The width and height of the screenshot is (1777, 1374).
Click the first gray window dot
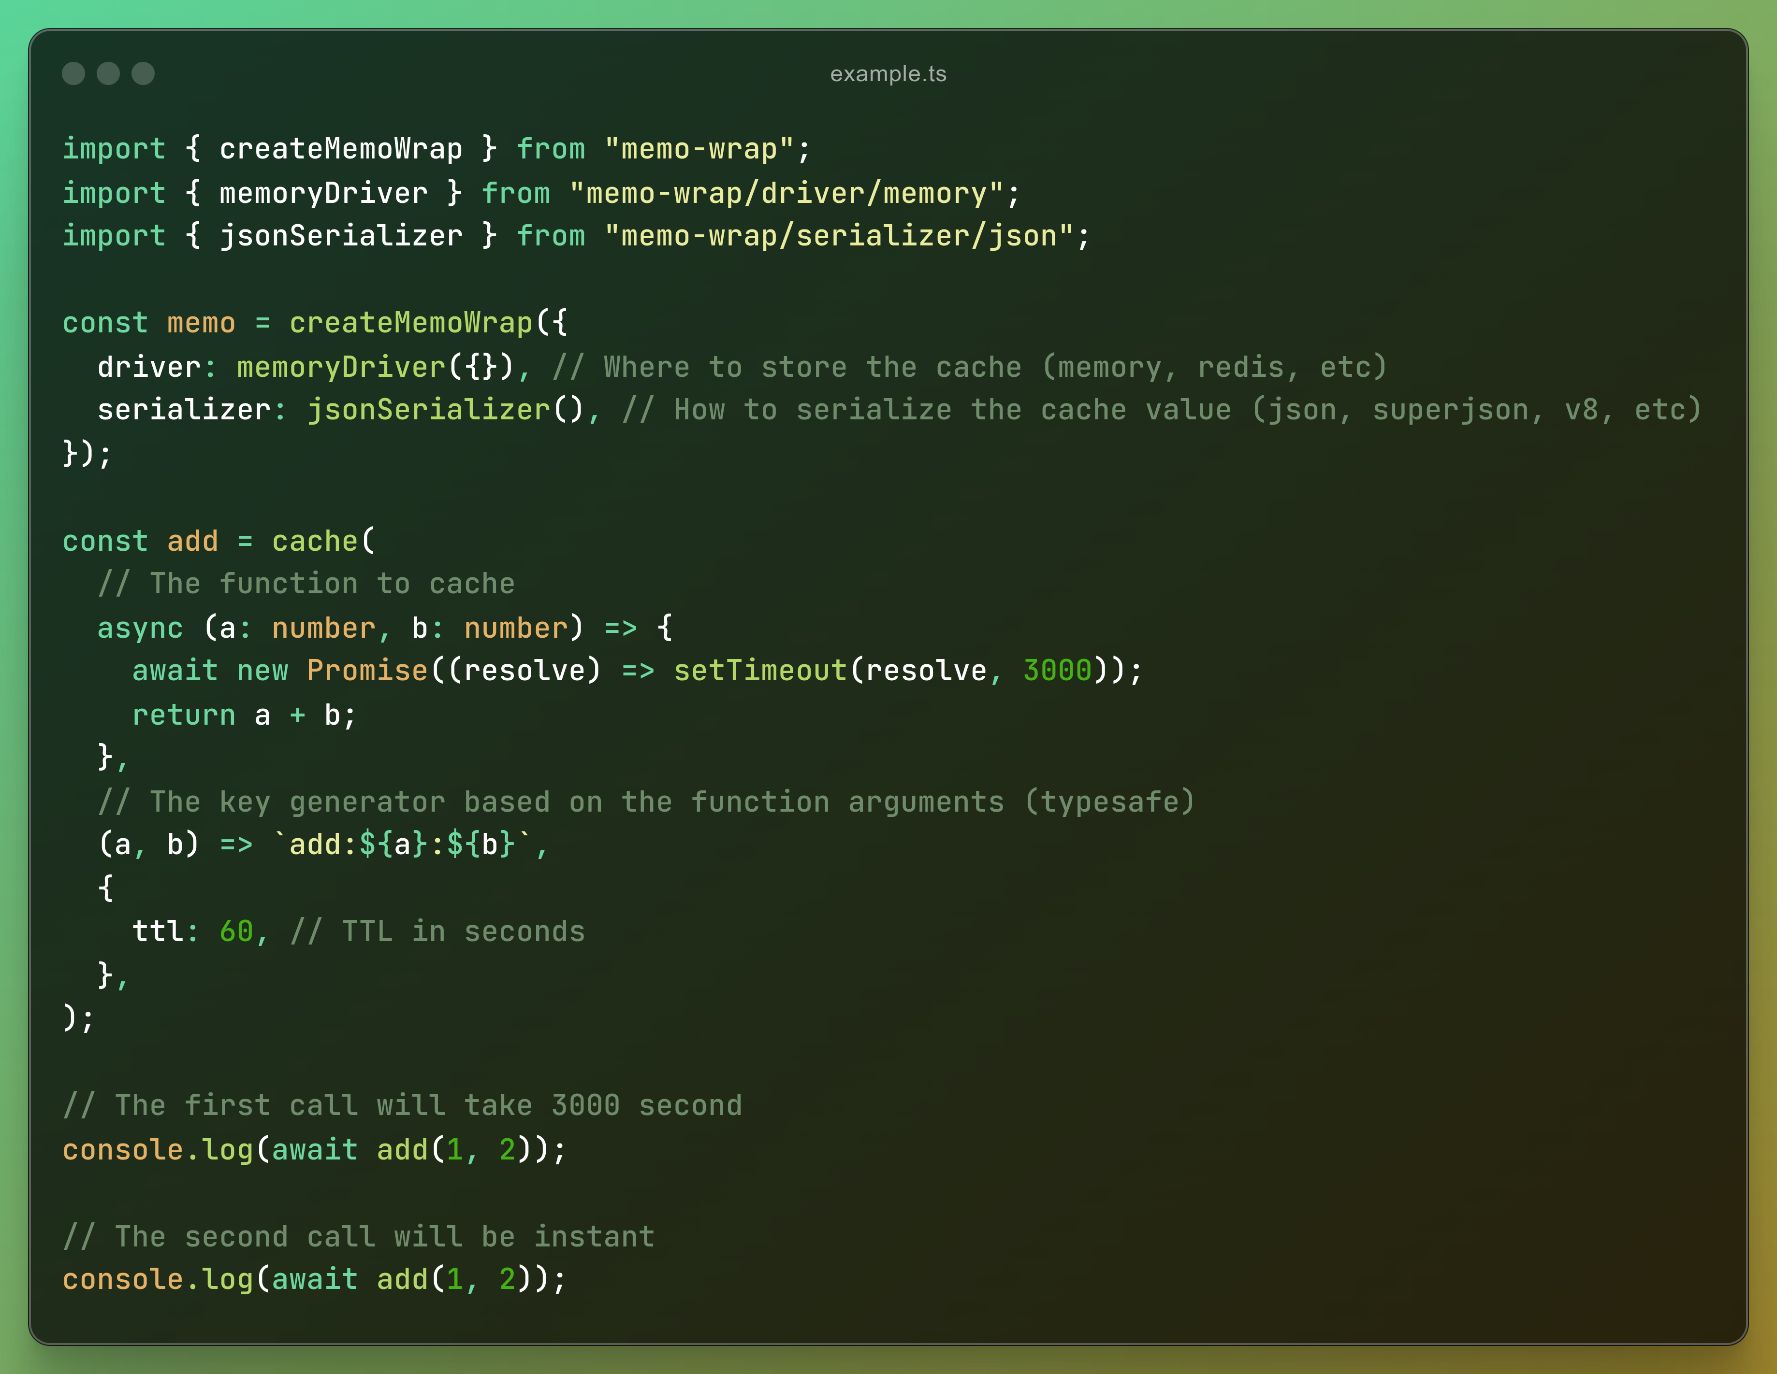(73, 73)
